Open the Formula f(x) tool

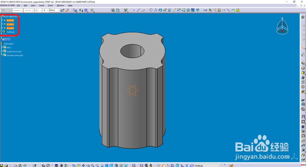coord(43,165)
